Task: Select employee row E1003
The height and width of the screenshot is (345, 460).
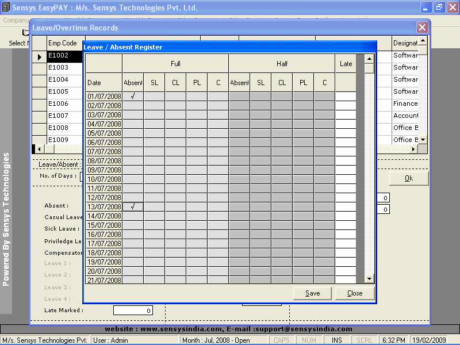Action: (x=64, y=67)
